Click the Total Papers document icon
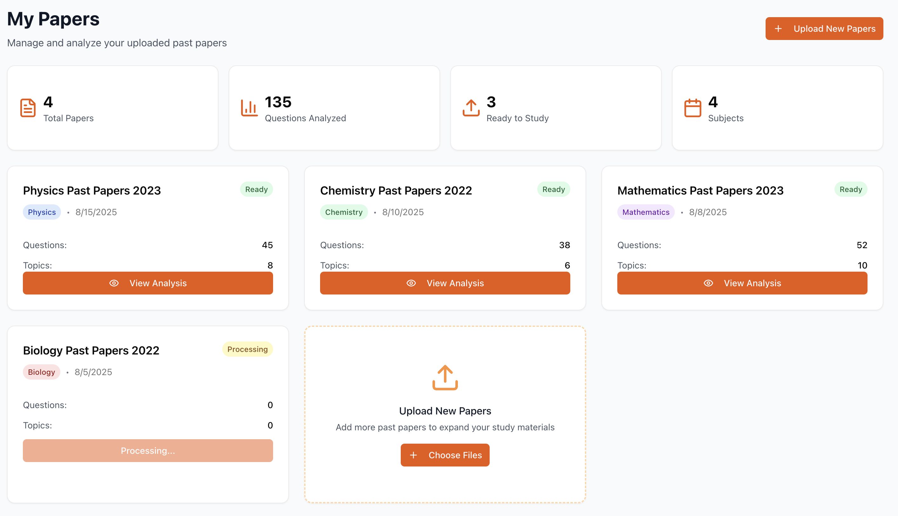Image resolution: width=898 pixels, height=516 pixels. click(28, 108)
